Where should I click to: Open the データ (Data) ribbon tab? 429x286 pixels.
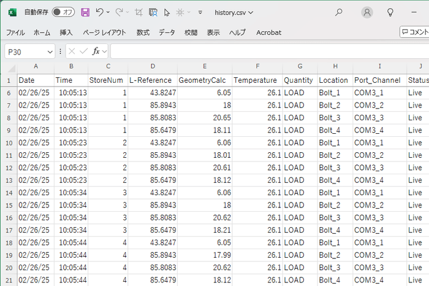[167, 33]
